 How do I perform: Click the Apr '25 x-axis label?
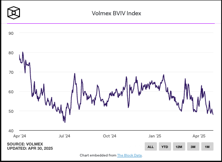(x=199, y=136)
